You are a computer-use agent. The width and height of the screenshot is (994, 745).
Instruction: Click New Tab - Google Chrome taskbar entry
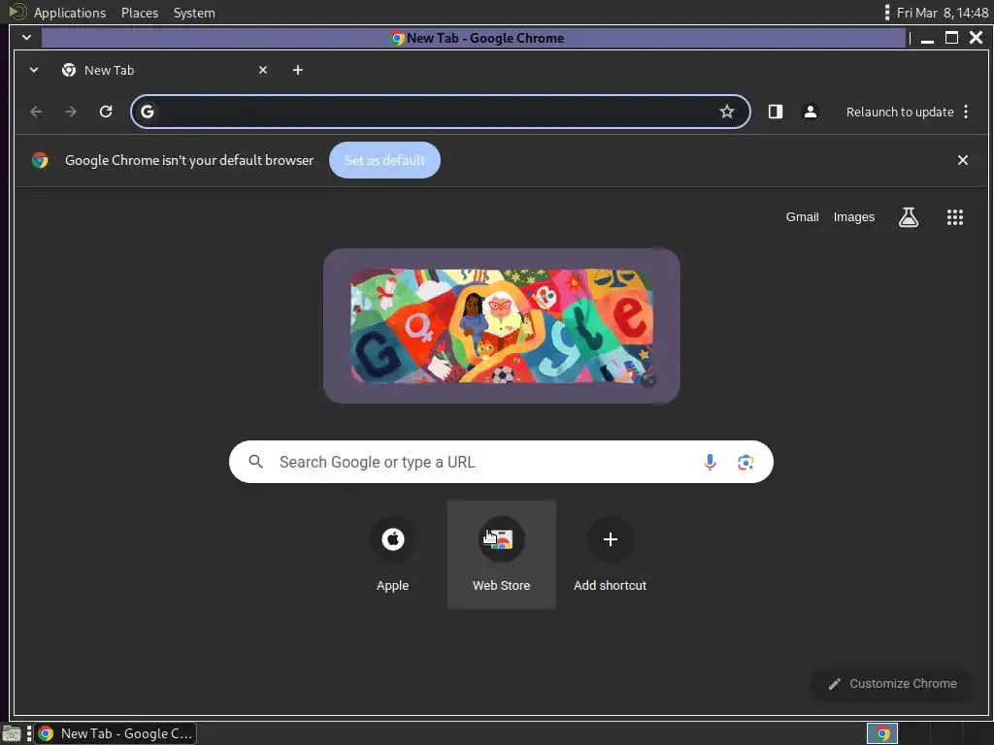(x=116, y=733)
